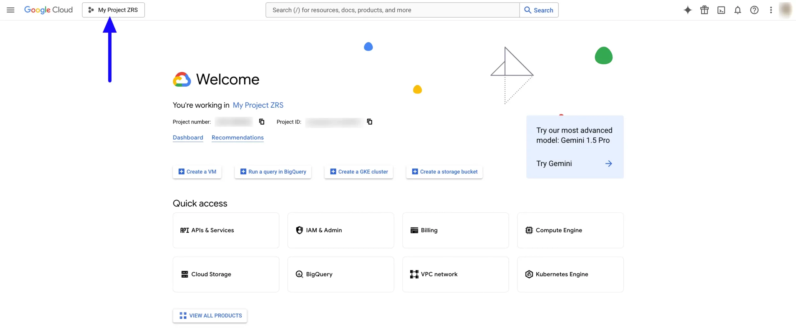This screenshot has height=331, width=796.
Task: Open the Try Gemini link text
Action: coord(554,163)
